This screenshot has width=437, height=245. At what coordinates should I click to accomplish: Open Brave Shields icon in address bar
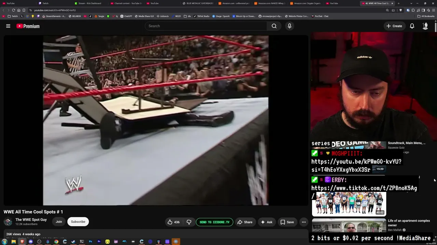pyautogui.click(x=401, y=10)
